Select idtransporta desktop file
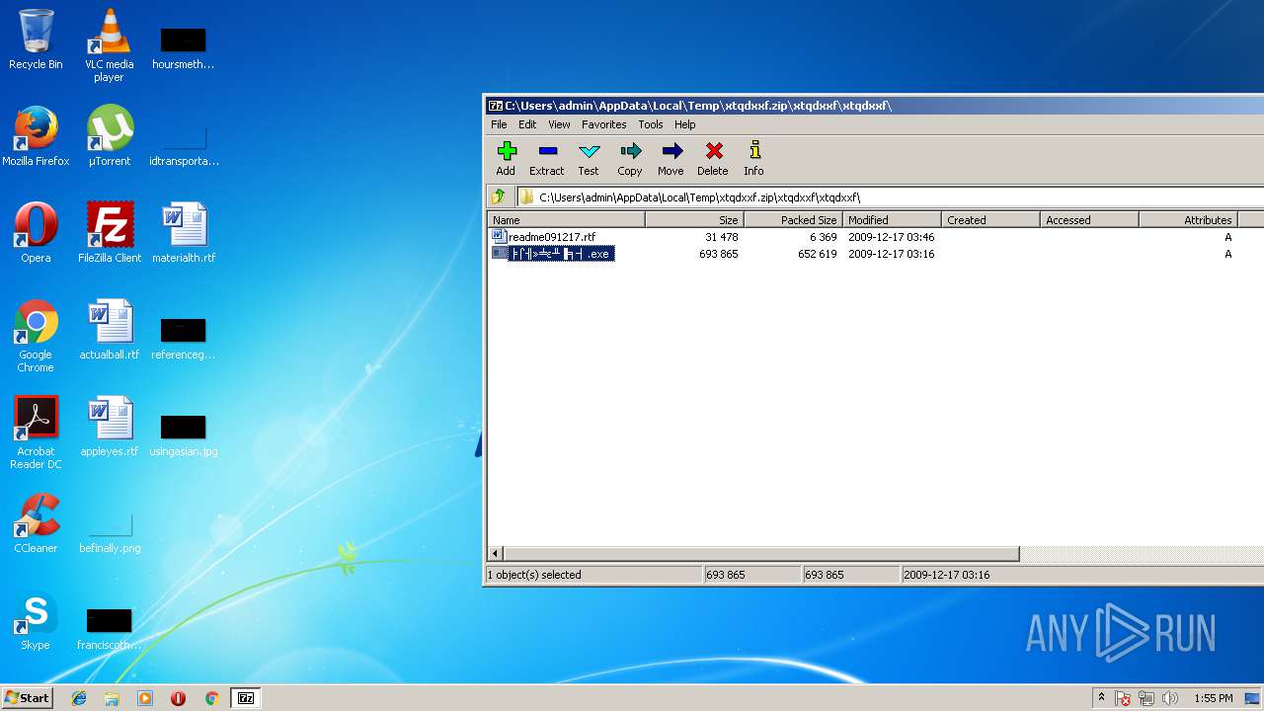 [184, 144]
